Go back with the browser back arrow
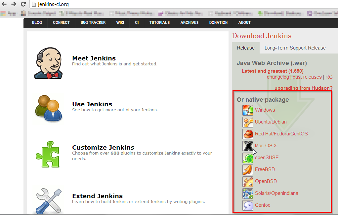 [x=4, y=4]
